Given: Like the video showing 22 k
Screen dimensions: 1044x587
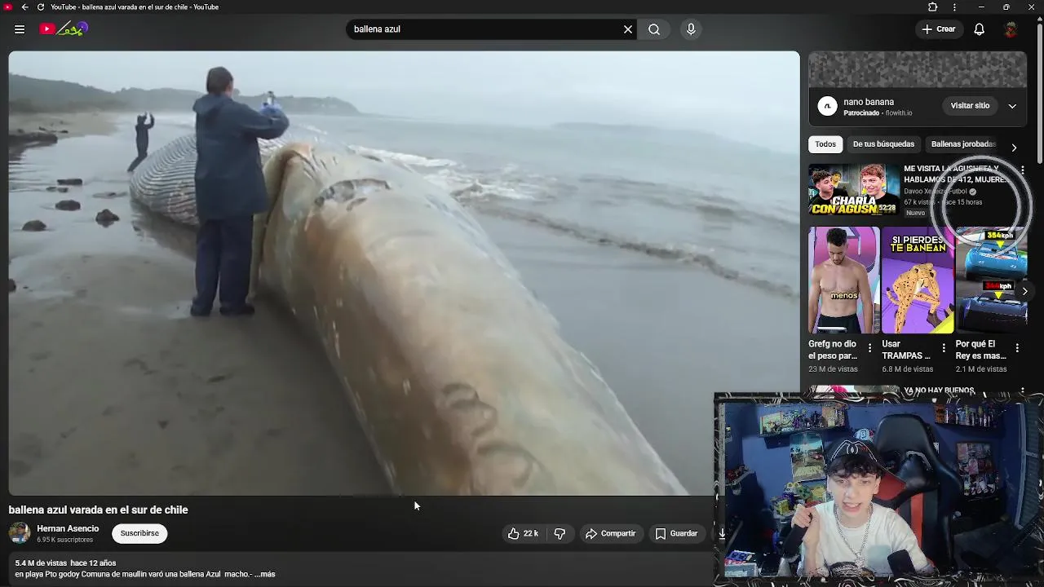Looking at the screenshot, I should [523, 533].
